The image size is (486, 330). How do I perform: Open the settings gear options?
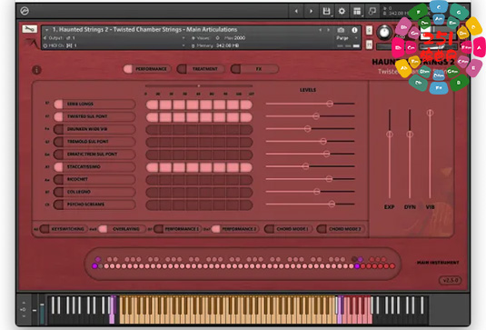pos(342,11)
